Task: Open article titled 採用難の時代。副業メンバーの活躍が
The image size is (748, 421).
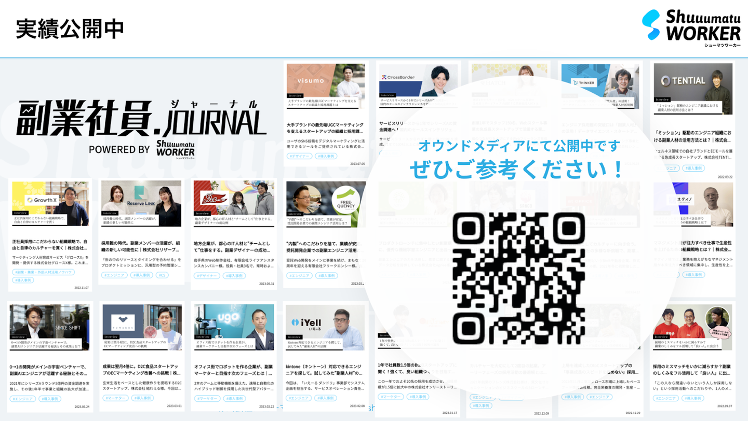Action: (x=141, y=245)
